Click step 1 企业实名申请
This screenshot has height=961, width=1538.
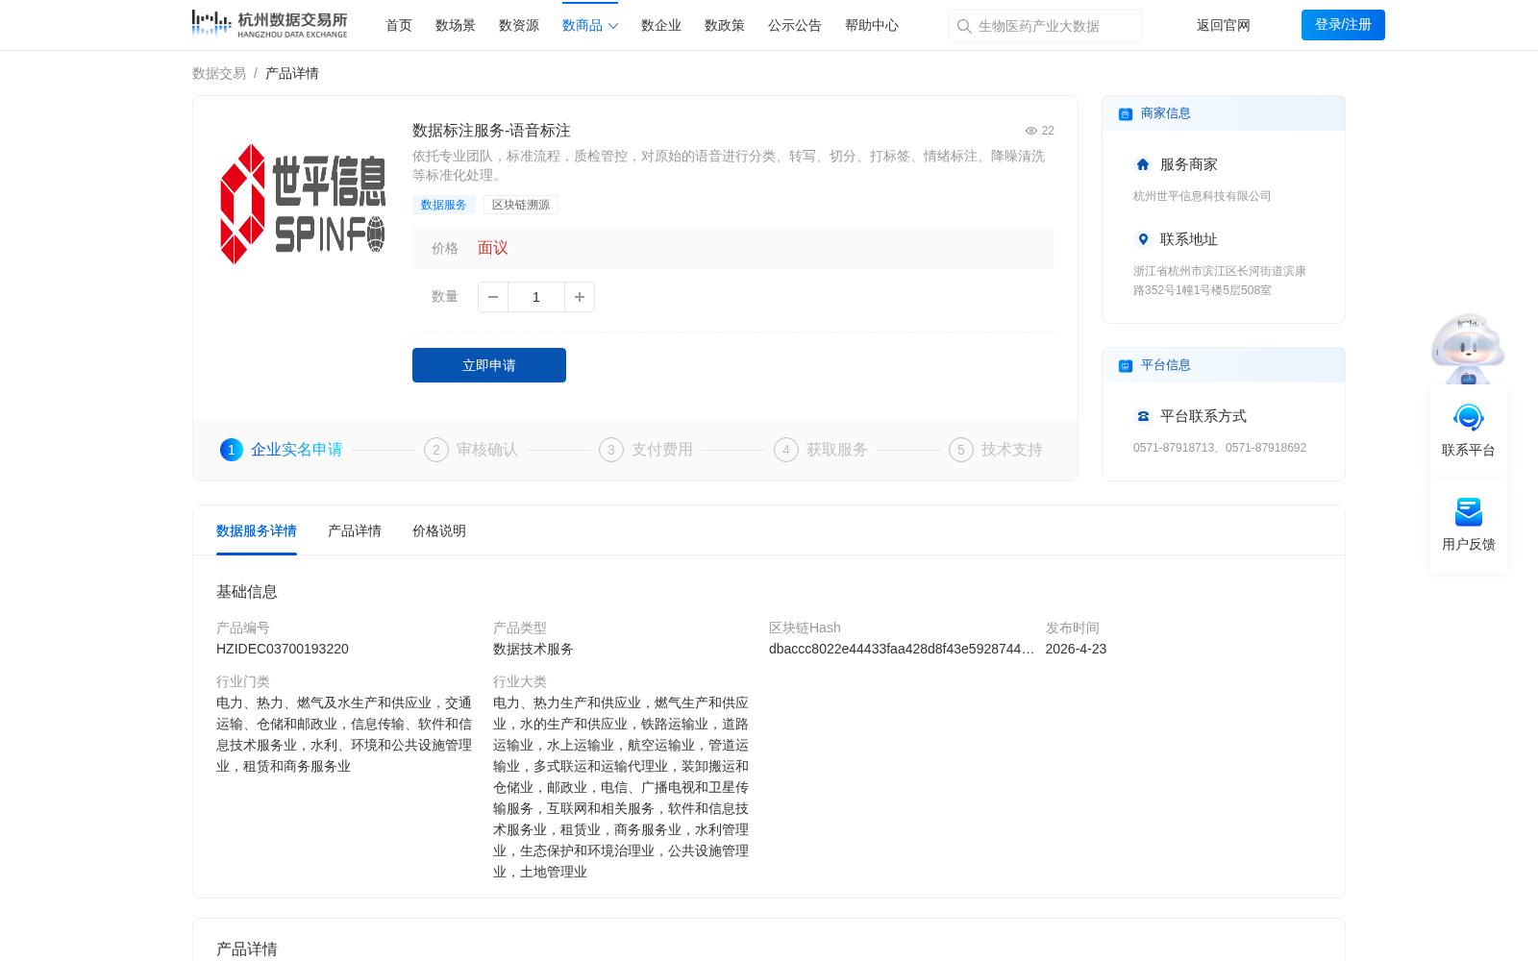[x=282, y=450]
